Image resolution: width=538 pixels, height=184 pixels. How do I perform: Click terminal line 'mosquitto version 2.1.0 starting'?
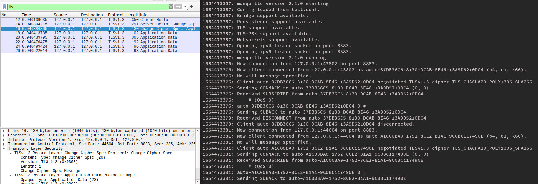[x=266, y=3]
